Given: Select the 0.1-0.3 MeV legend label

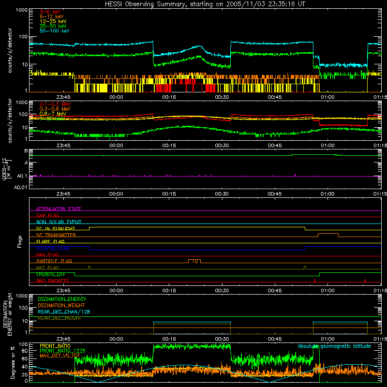Looking at the screenshot, I should [55, 104].
